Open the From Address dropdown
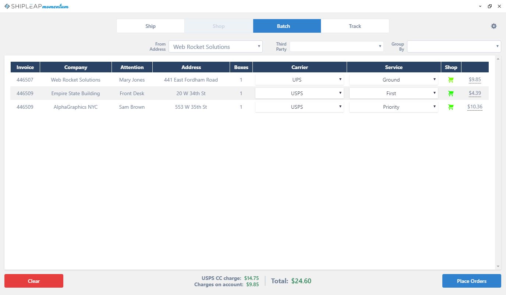506x295 pixels. (x=216, y=47)
